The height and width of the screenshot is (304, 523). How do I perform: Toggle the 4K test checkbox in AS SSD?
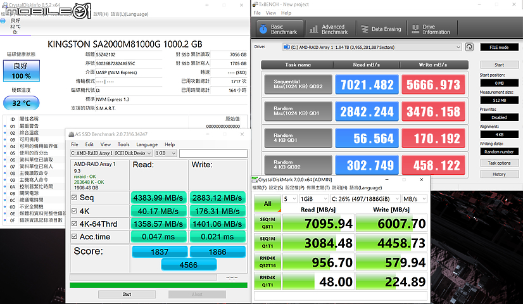[x=74, y=211]
